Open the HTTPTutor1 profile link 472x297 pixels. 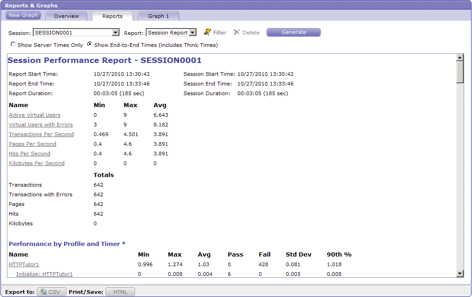tap(24, 264)
